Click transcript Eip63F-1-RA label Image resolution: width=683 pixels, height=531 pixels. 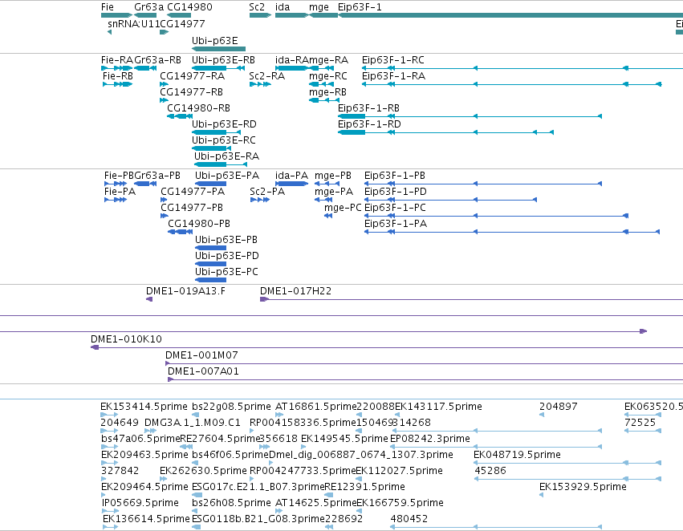[x=394, y=75]
